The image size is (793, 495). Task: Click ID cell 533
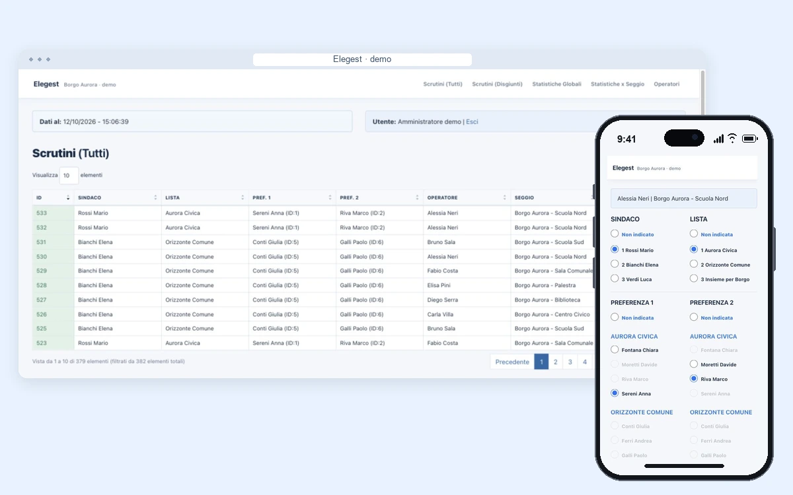click(54, 213)
